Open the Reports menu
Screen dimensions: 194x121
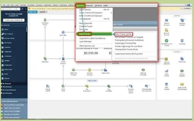tap(89, 5)
